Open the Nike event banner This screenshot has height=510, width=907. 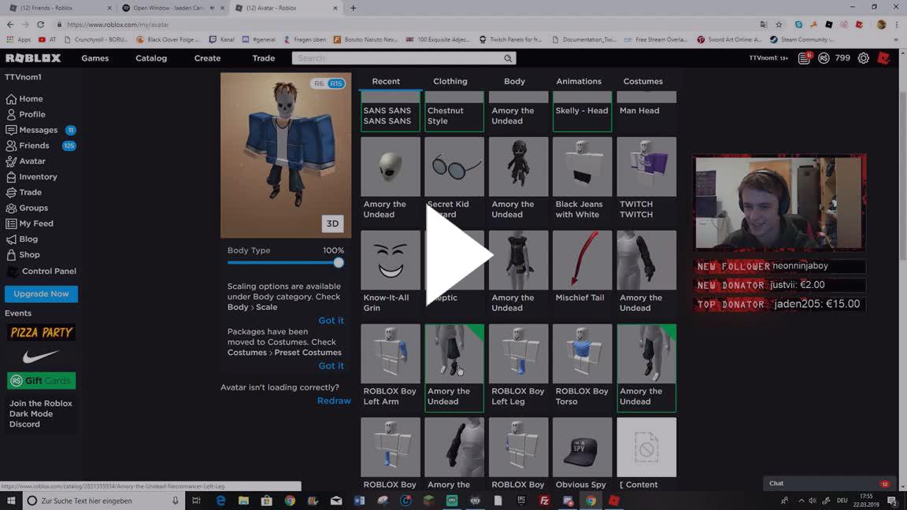coord(41,357)
